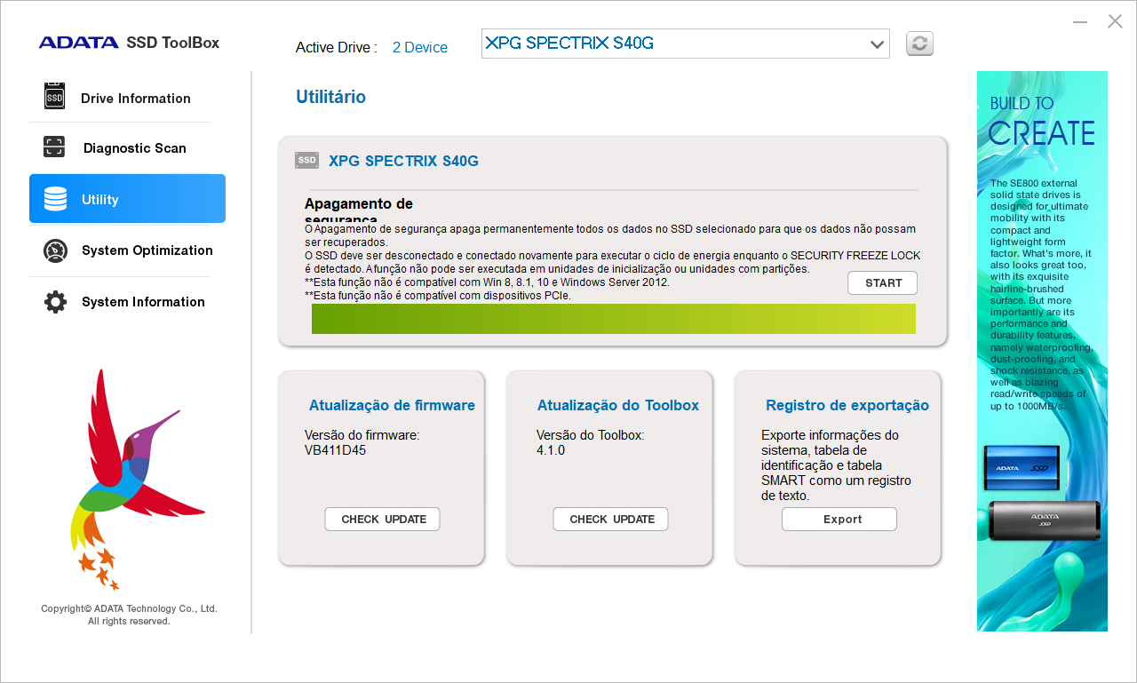
Task: Check update for firmware VB411D45
Action: pyautogui.click(x=382, y=520)
